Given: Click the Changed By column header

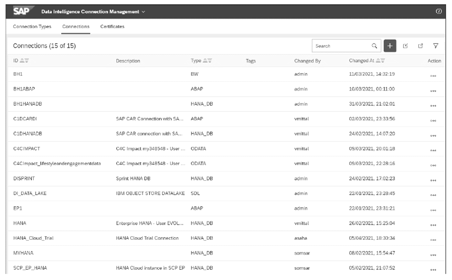Looking at the screenshot, I should pos(307,61).
